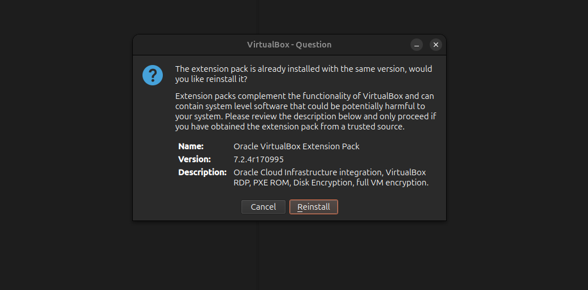
Task: Click the bold 'Version:' label
Action: (x=194, y=159)
